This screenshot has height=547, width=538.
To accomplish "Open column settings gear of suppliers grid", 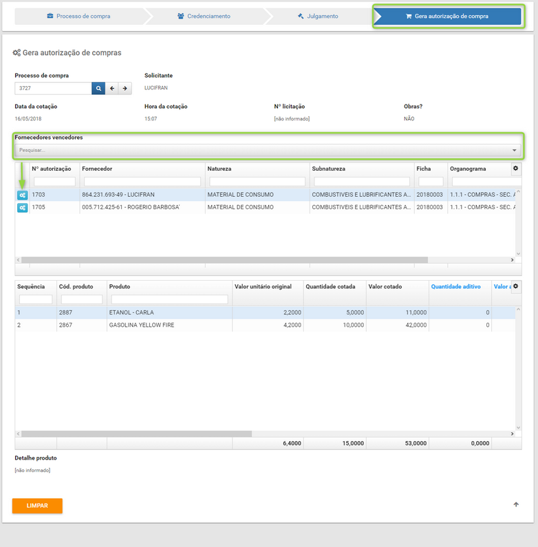I will click(516, 169).
